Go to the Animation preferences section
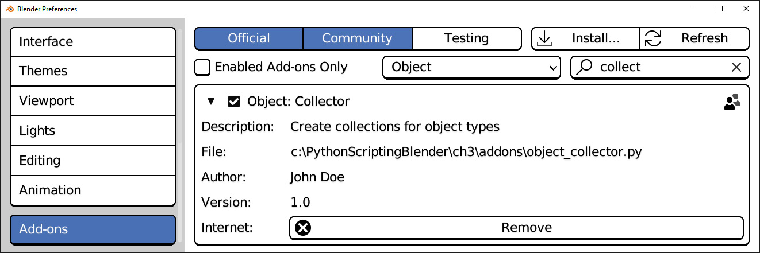 pos(93,190)
